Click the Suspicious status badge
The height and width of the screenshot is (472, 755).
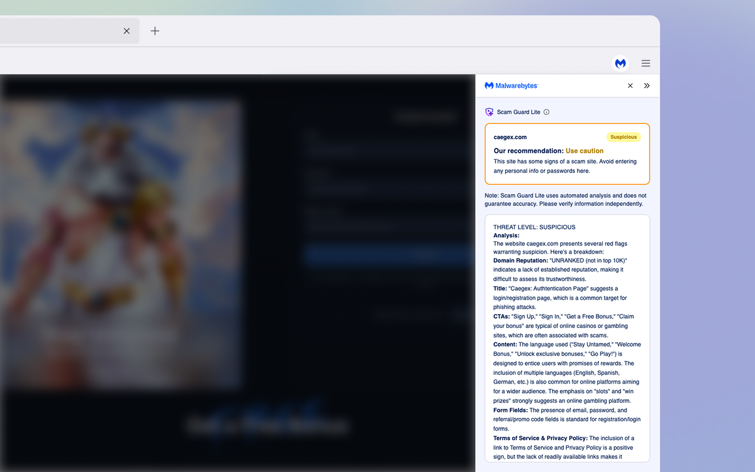pos(623,137)
